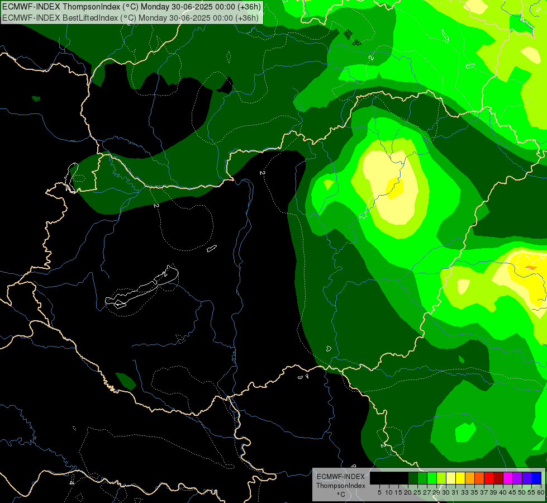Viewport: 547px width, 503px height.
Task: Click the dark red 39–40 legend swatch
Action: [498, 478]
